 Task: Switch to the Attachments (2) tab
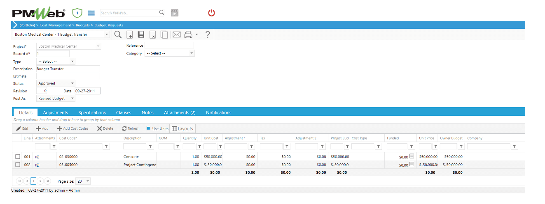[180, 112]
